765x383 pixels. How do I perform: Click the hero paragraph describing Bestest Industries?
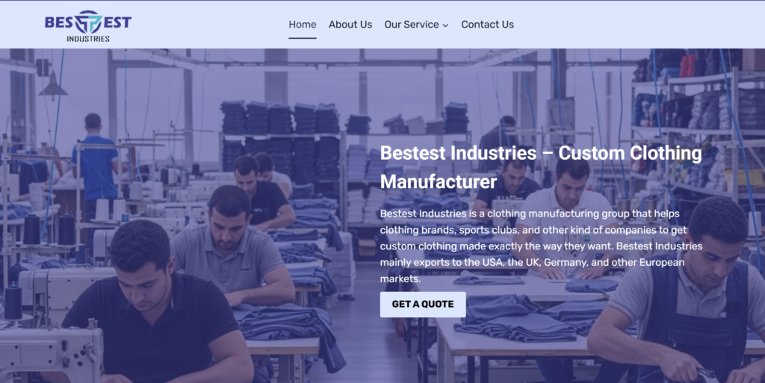[x=541, y=246]
